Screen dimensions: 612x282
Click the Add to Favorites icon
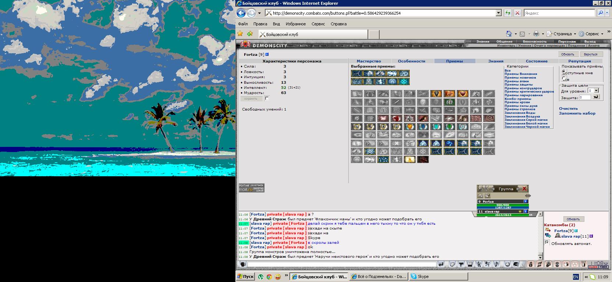click(250, 34)
